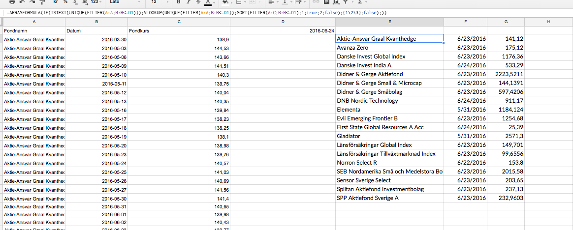This screenshot has height=230, width=573.
Task: Open the 123 number formats dropdown
Action: click(96, 2)
